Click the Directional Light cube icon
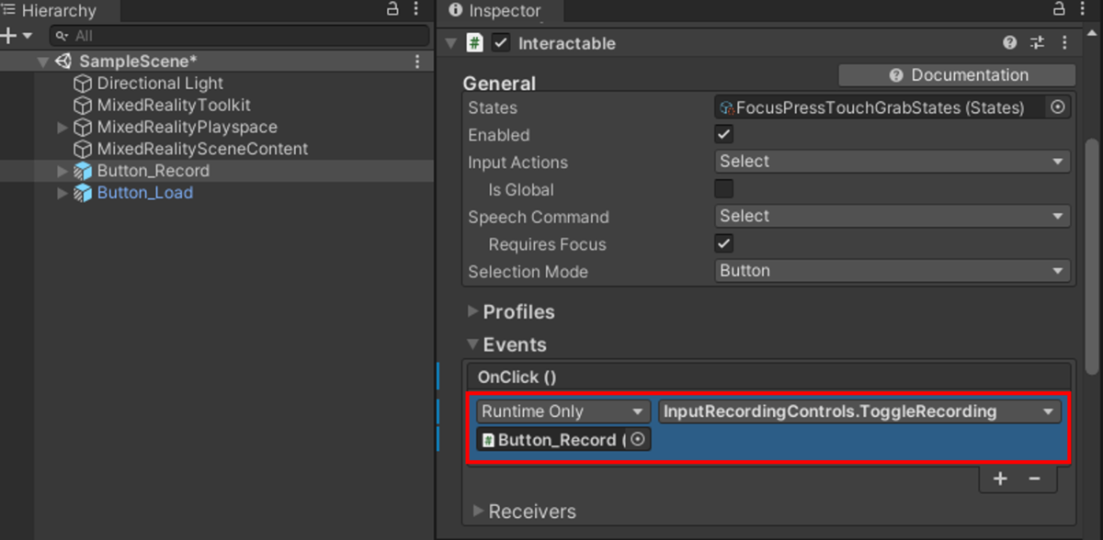This screenshot has width=1103, height=540. [83, 84]
